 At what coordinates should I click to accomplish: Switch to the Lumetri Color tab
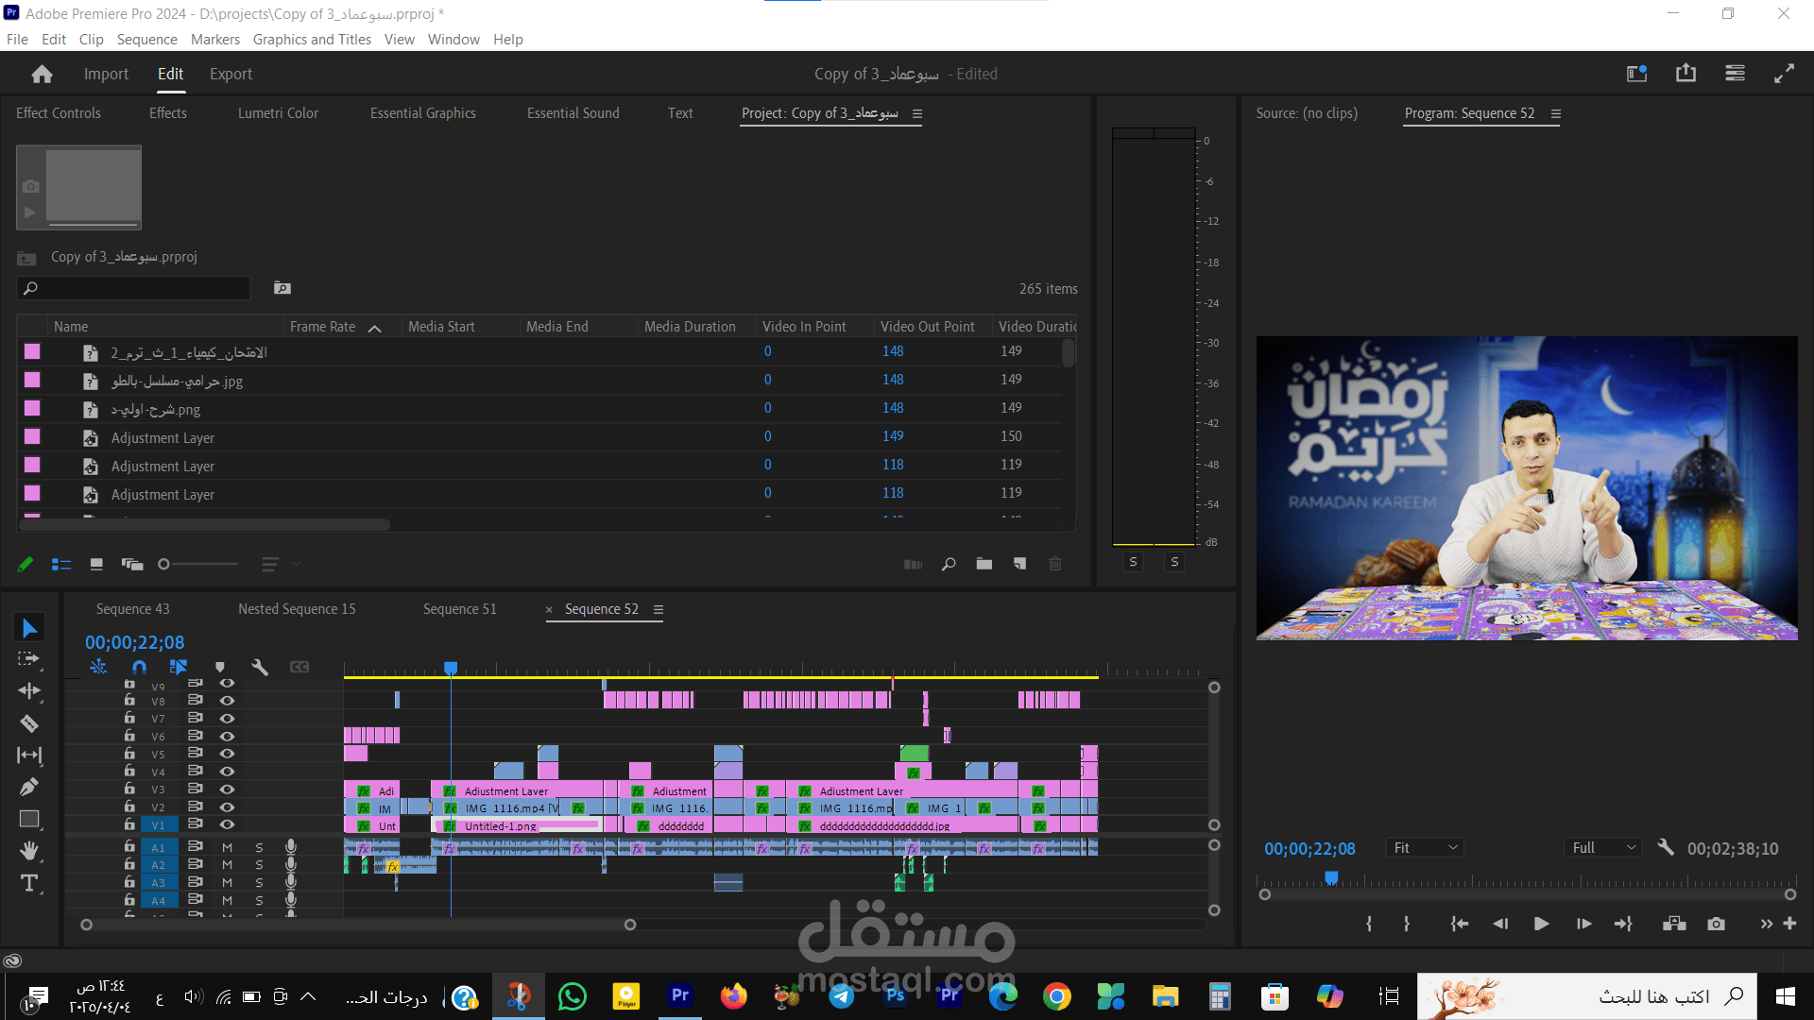click(x=278, y=113)
